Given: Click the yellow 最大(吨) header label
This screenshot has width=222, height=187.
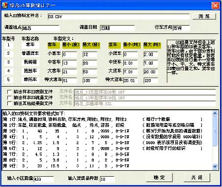Looking at the screenshot, I should tap(152, 45).
